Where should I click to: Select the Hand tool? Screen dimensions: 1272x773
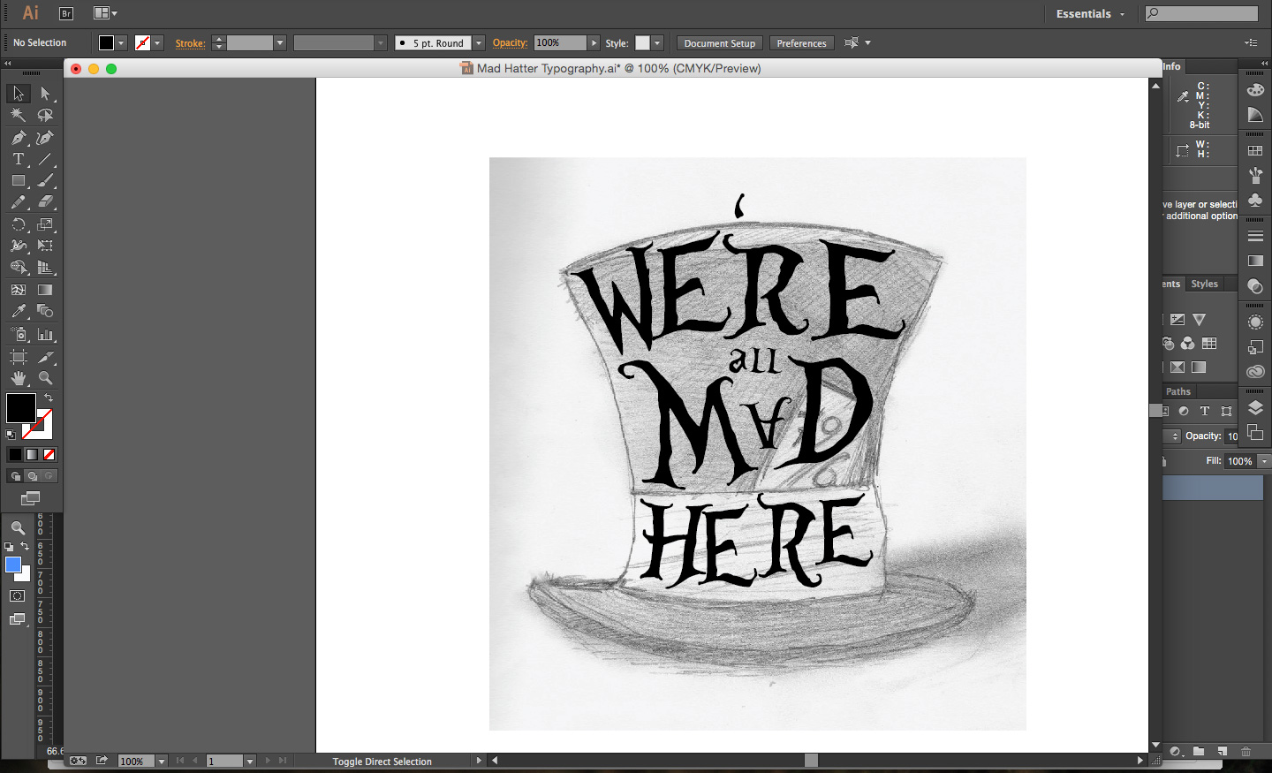[x=18, y=378]
